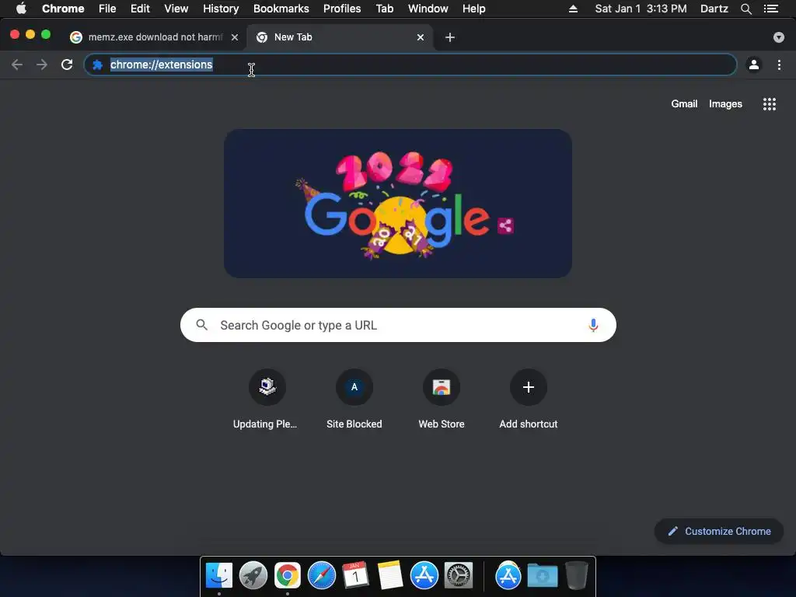The height and width of the screenshot is (597, 796).
Task: Open the History menu
Action: [221, 9]
